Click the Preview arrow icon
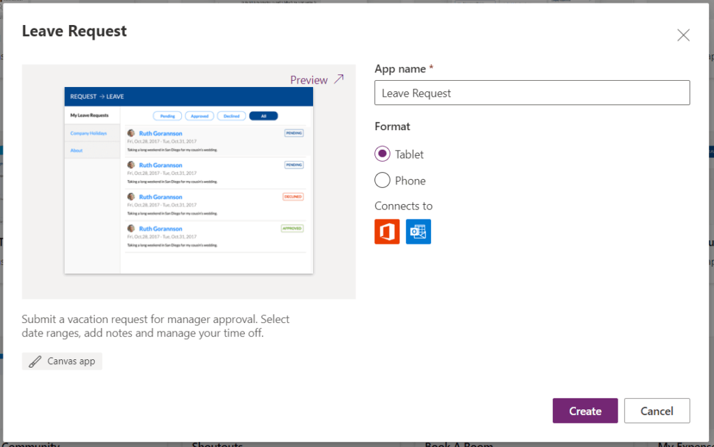Image resolution: width=714 pixels, height=447 pixels. (x=339, y=79)
